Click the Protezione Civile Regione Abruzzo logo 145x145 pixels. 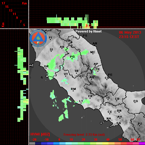(38, 38)
